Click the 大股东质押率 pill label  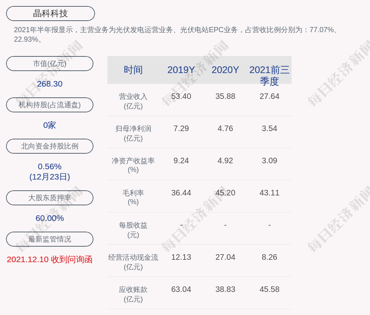click(50, 198)
